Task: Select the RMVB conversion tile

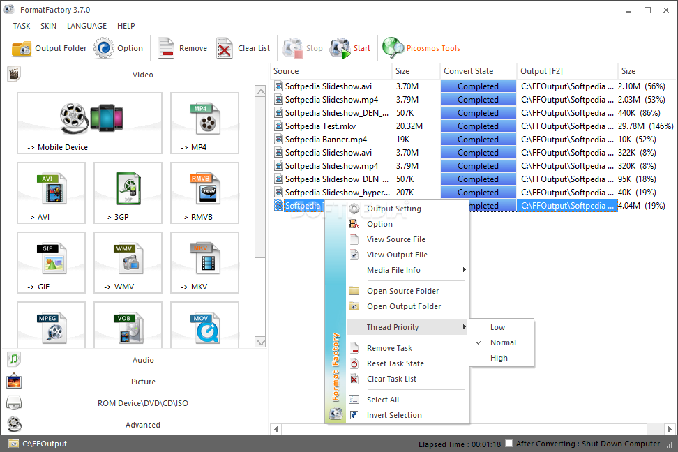Action: pos(204,193)
